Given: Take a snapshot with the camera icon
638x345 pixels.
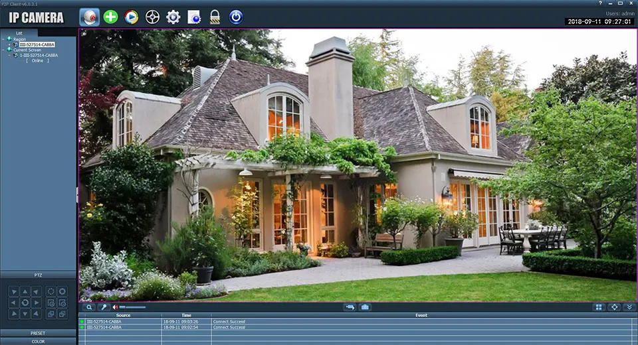Looking at the screenshot, I should (x=366, y=307).
